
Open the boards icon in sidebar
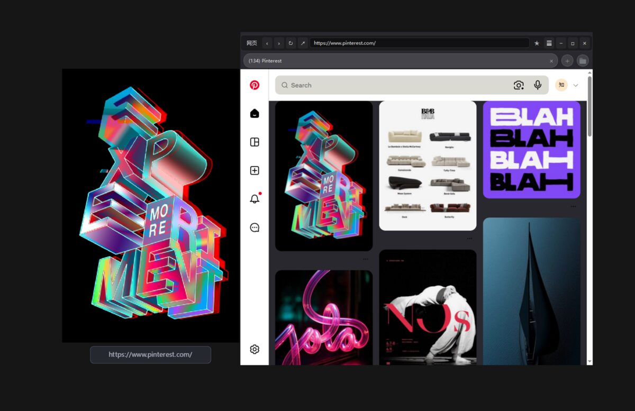255,142
